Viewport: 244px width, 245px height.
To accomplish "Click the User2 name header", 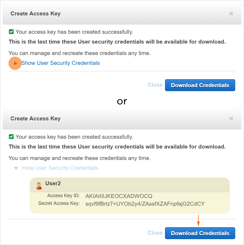I will 53,183.
